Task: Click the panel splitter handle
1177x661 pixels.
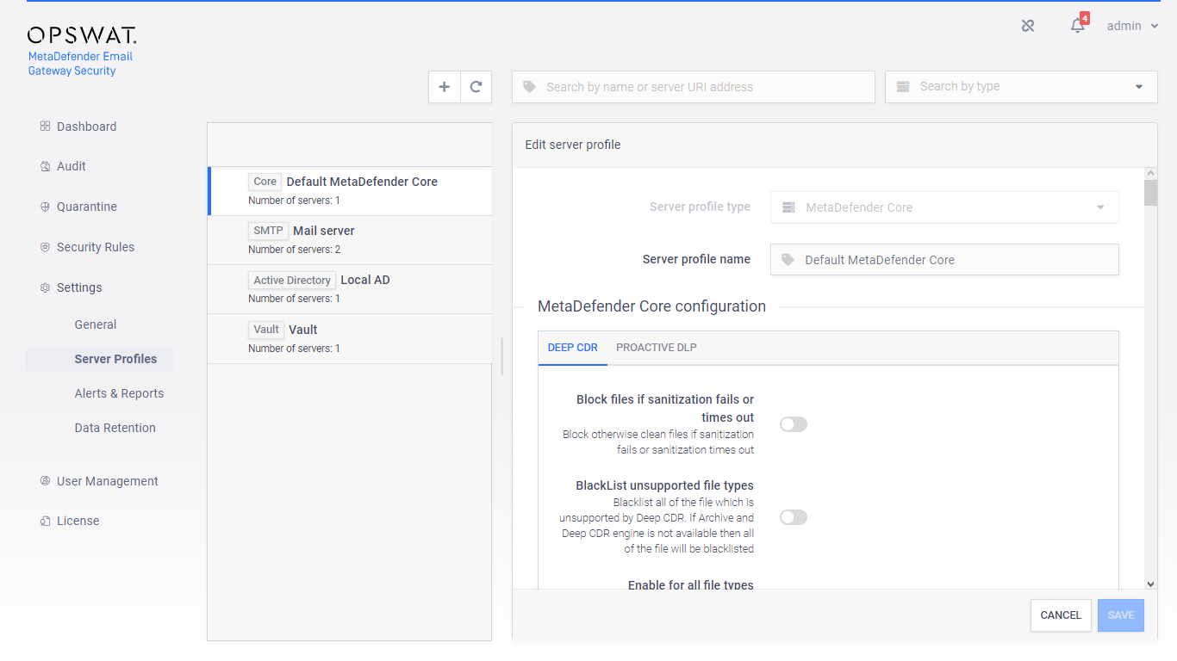Action: [x=501, y=356]
